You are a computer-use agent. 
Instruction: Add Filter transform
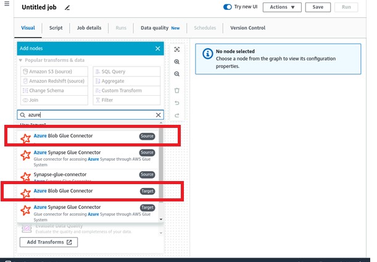pyautogui.click(x=126, y=100)
